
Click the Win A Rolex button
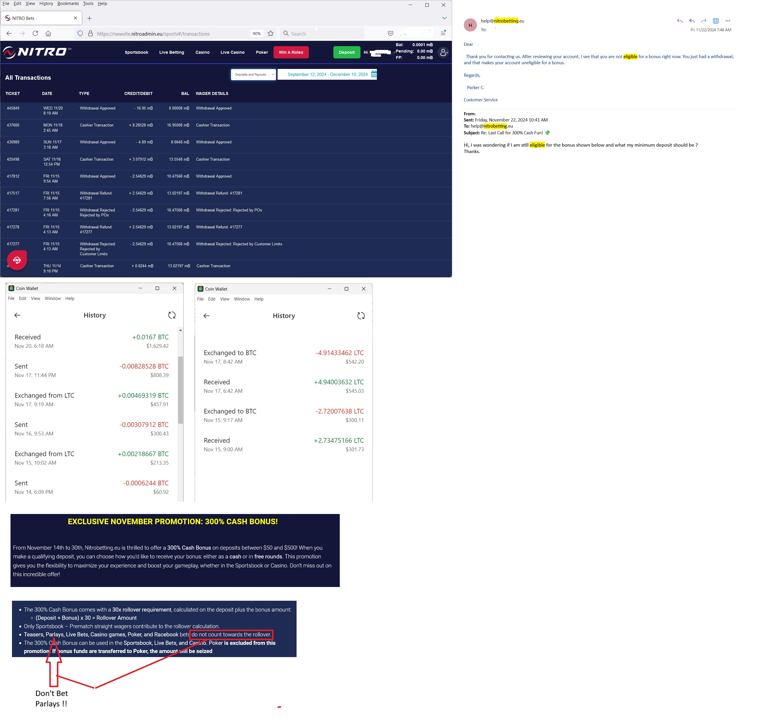tap(291, 52)
